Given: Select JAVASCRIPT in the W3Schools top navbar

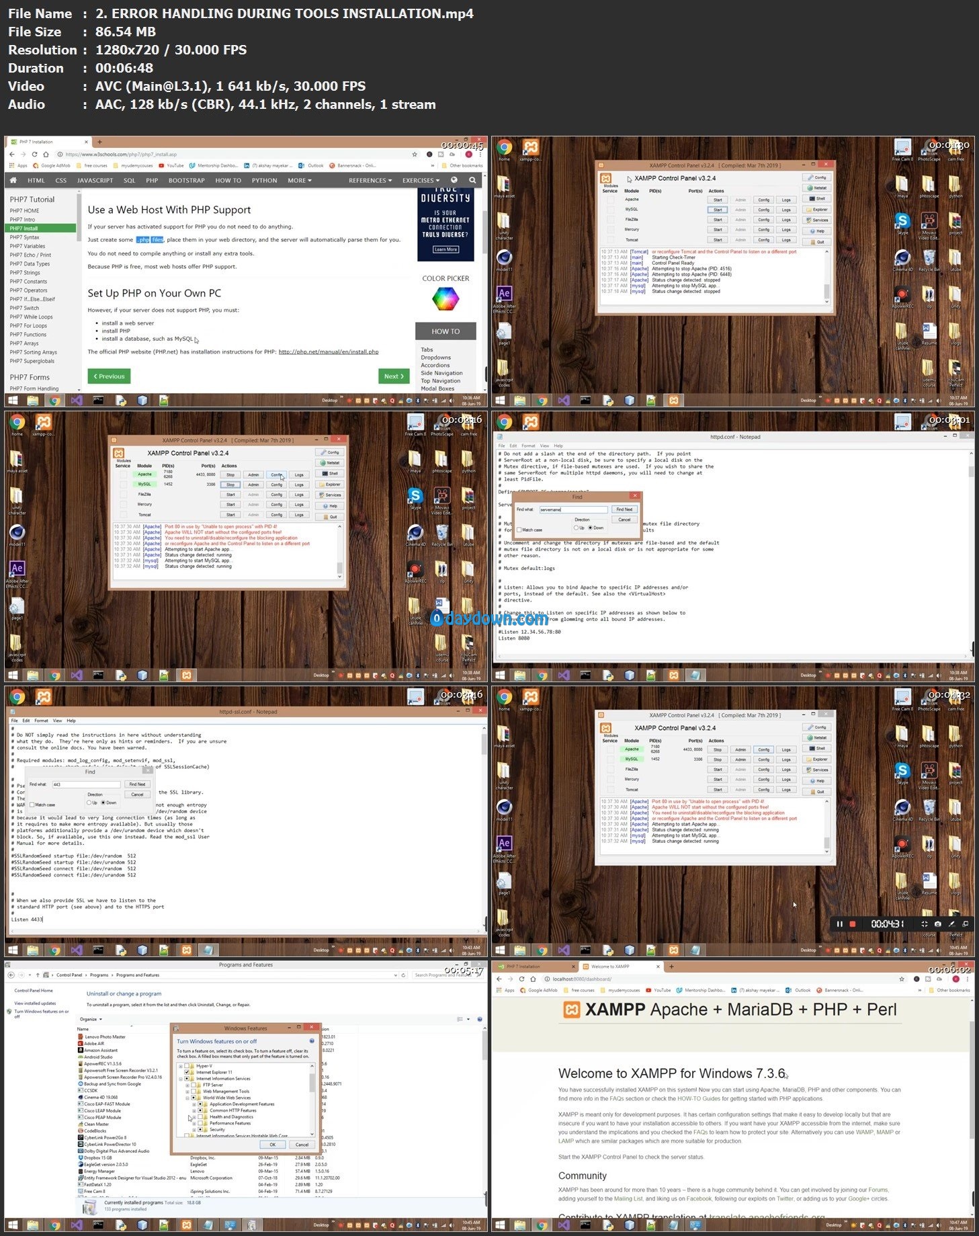Looking at the screenshot, I should [95, 180].
